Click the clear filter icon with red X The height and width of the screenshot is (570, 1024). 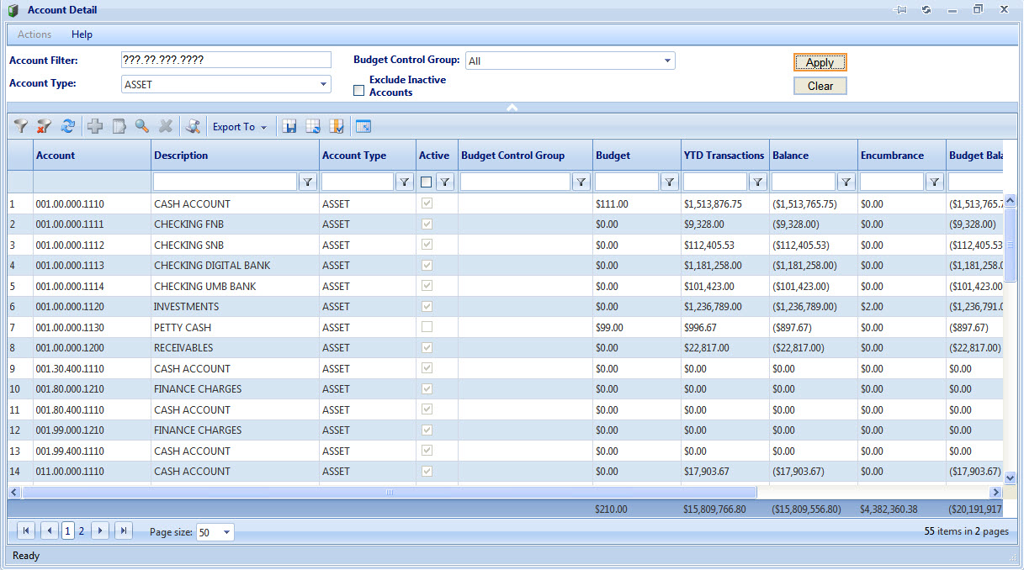point(44,127)
